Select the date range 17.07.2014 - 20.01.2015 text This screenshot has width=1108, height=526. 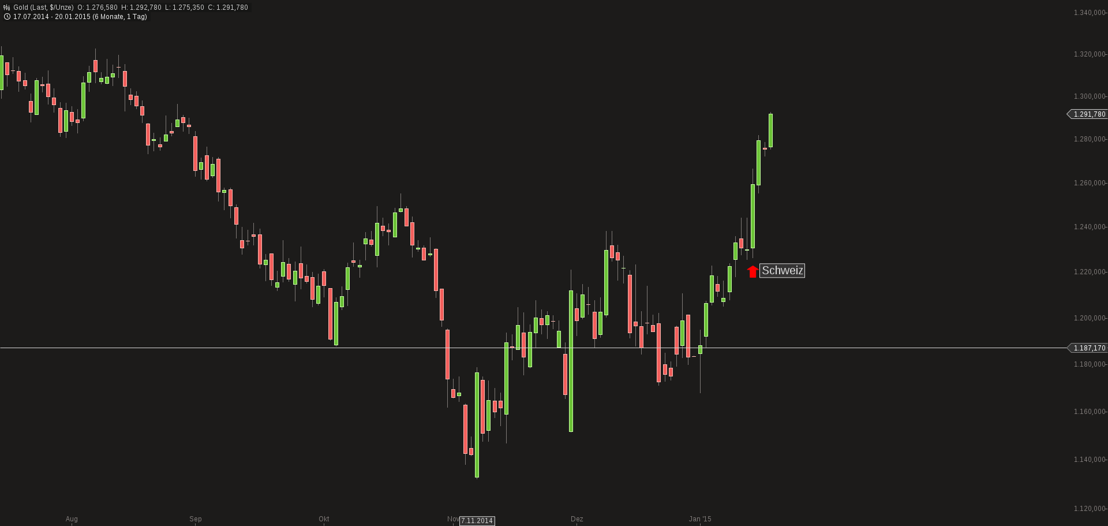pos(51,17)
